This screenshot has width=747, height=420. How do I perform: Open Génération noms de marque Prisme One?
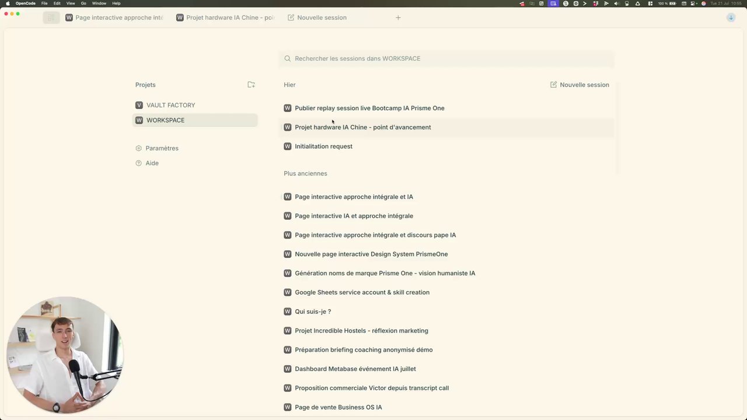click(x=446, y=273)
